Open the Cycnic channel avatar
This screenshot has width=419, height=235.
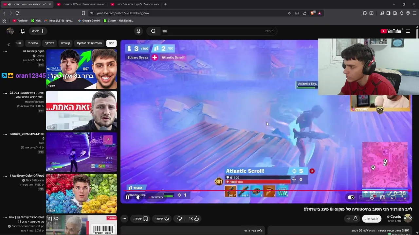(x=408, y=218)
